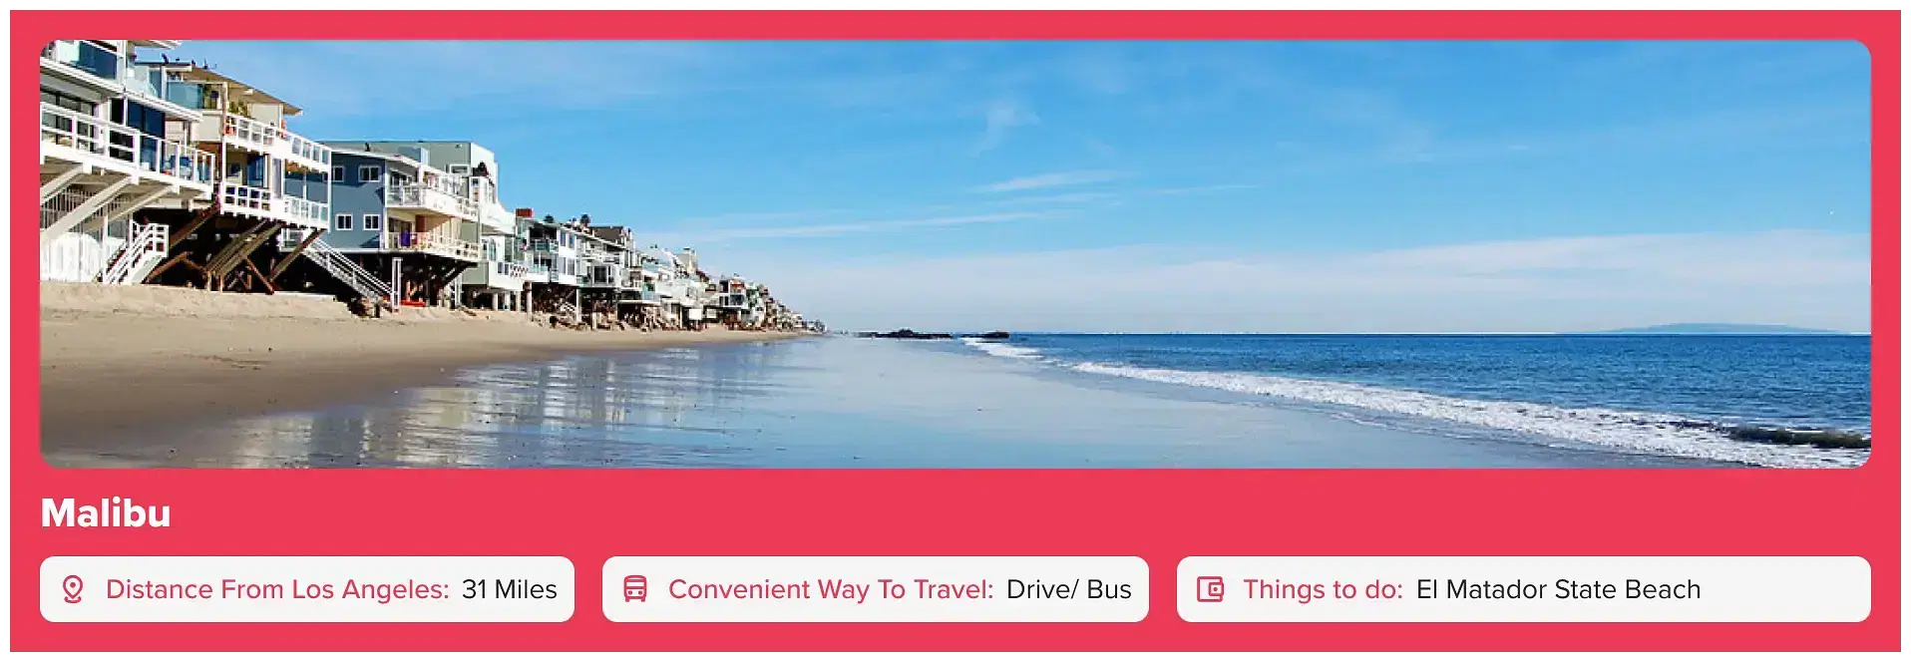Click the location pin icon

[x=73, y=589]
